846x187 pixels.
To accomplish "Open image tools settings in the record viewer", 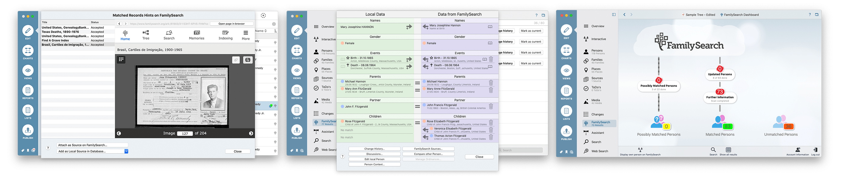I will tap(248, 60).
